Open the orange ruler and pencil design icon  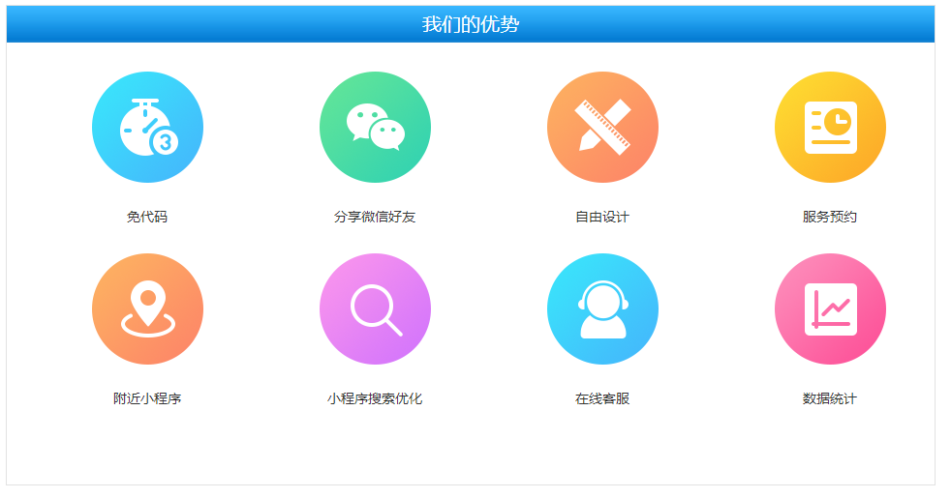[602, 128]
